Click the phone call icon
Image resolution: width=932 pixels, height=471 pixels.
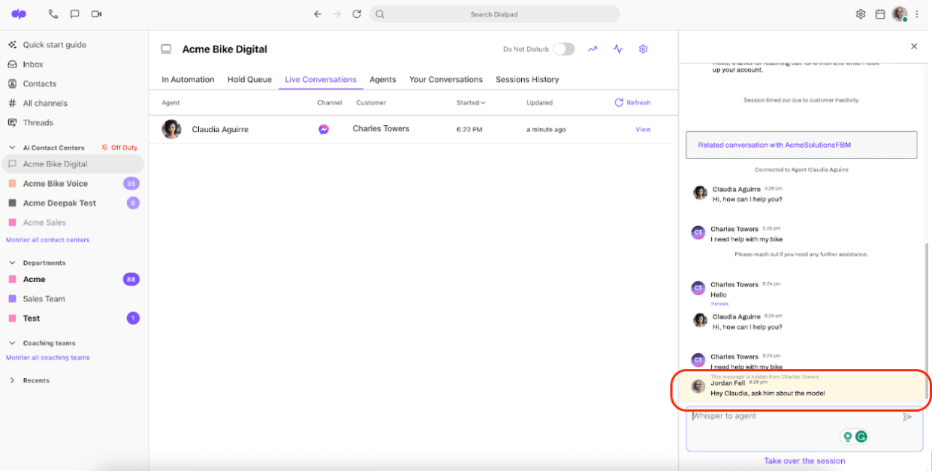tap(53, 14)
